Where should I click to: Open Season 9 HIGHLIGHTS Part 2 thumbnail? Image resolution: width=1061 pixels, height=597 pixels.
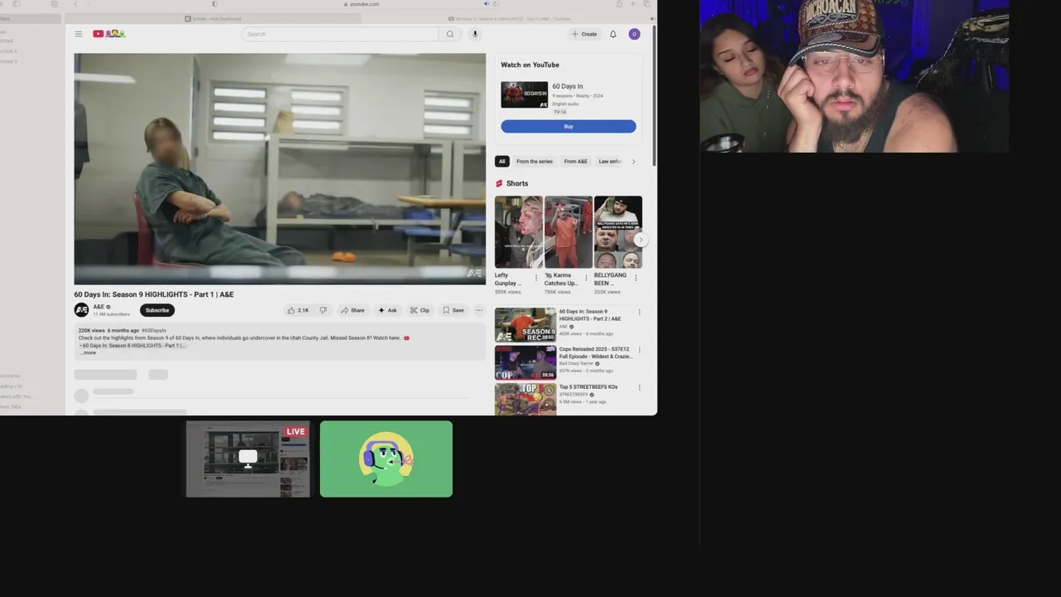[x=526, y=325]
